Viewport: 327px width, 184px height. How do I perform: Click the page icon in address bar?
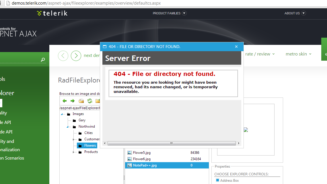pyautogui.click(x=8, y=3)
